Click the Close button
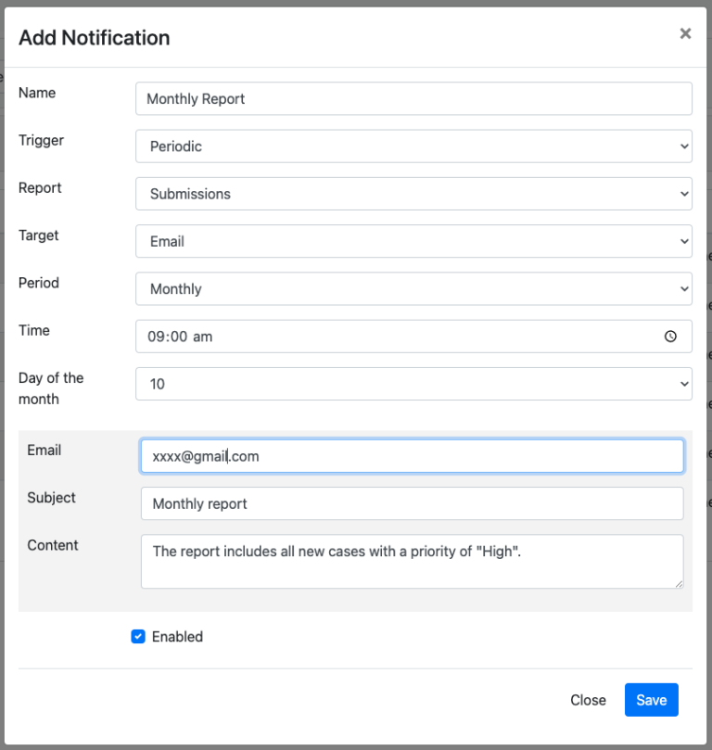Viewport: 712px width, 750px height. tap(588, 700)
